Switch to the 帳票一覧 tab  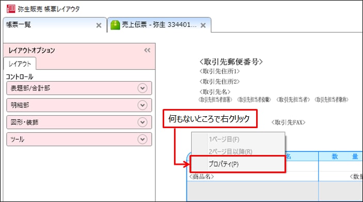tap(55, 25)
